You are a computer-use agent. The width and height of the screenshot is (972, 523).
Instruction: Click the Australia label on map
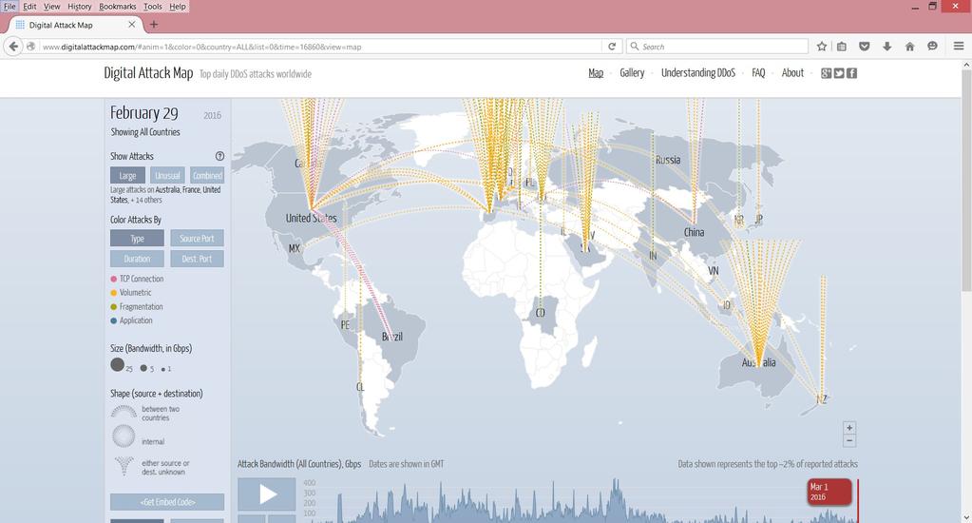759,363
